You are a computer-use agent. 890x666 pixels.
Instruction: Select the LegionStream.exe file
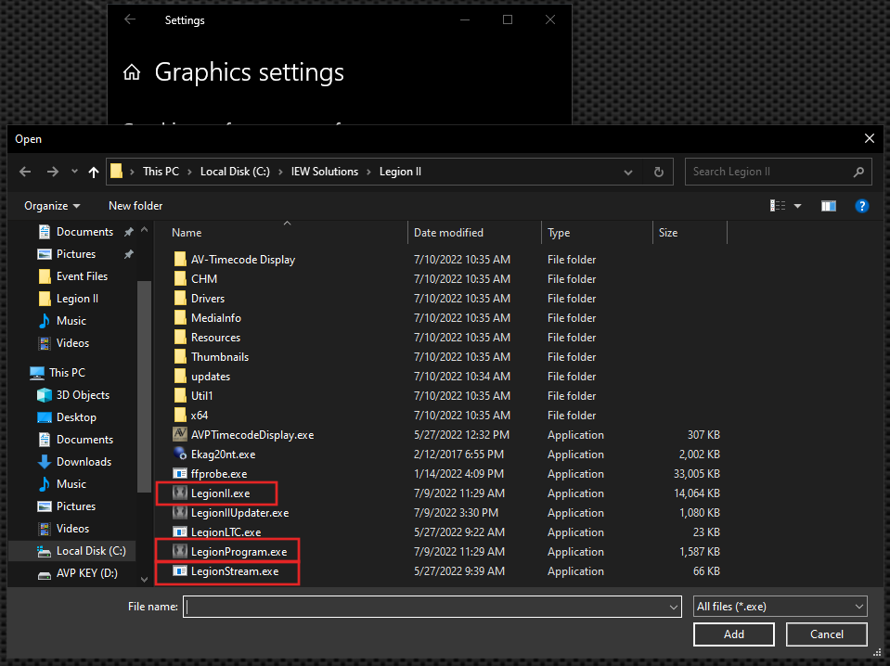click(234, 571)
